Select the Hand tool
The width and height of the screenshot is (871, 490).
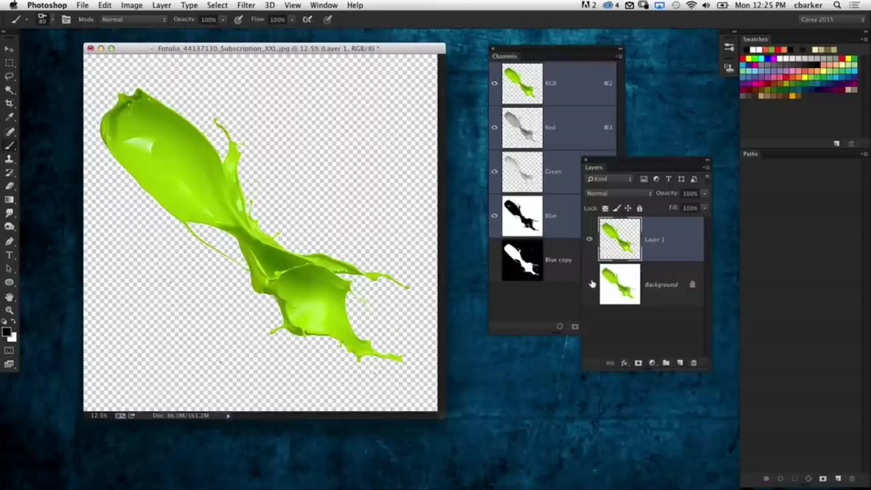tap(9, 296)
